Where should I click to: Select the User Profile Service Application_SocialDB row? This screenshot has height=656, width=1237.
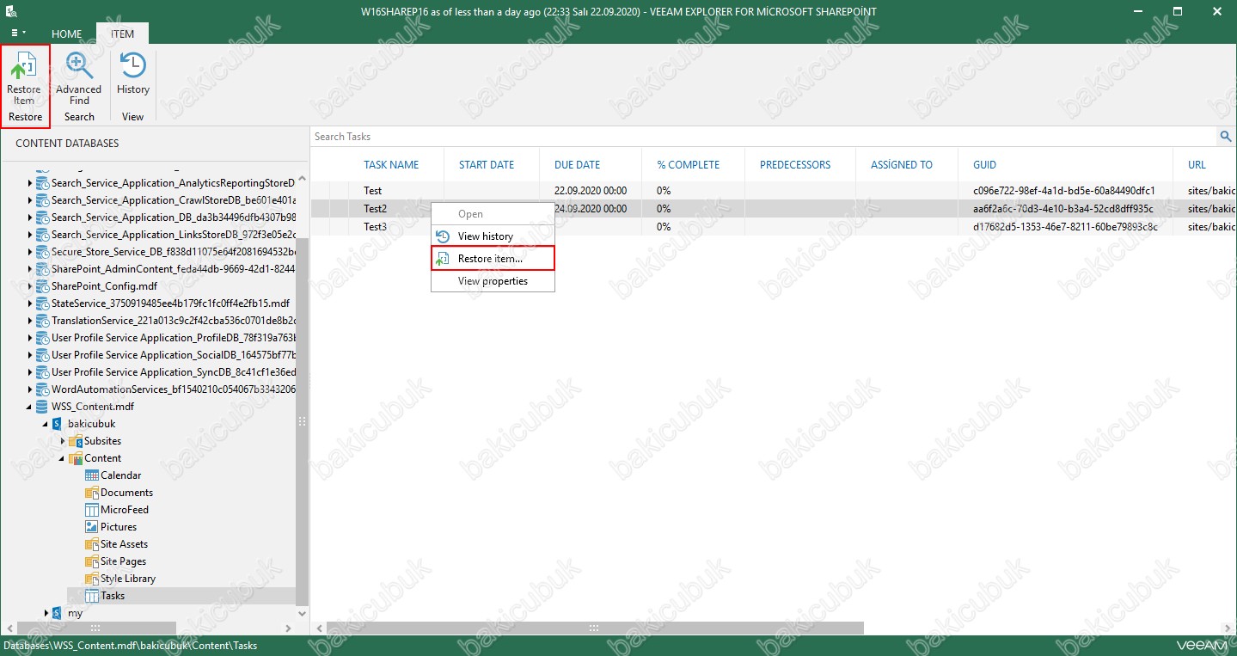[x=161, y=355]
